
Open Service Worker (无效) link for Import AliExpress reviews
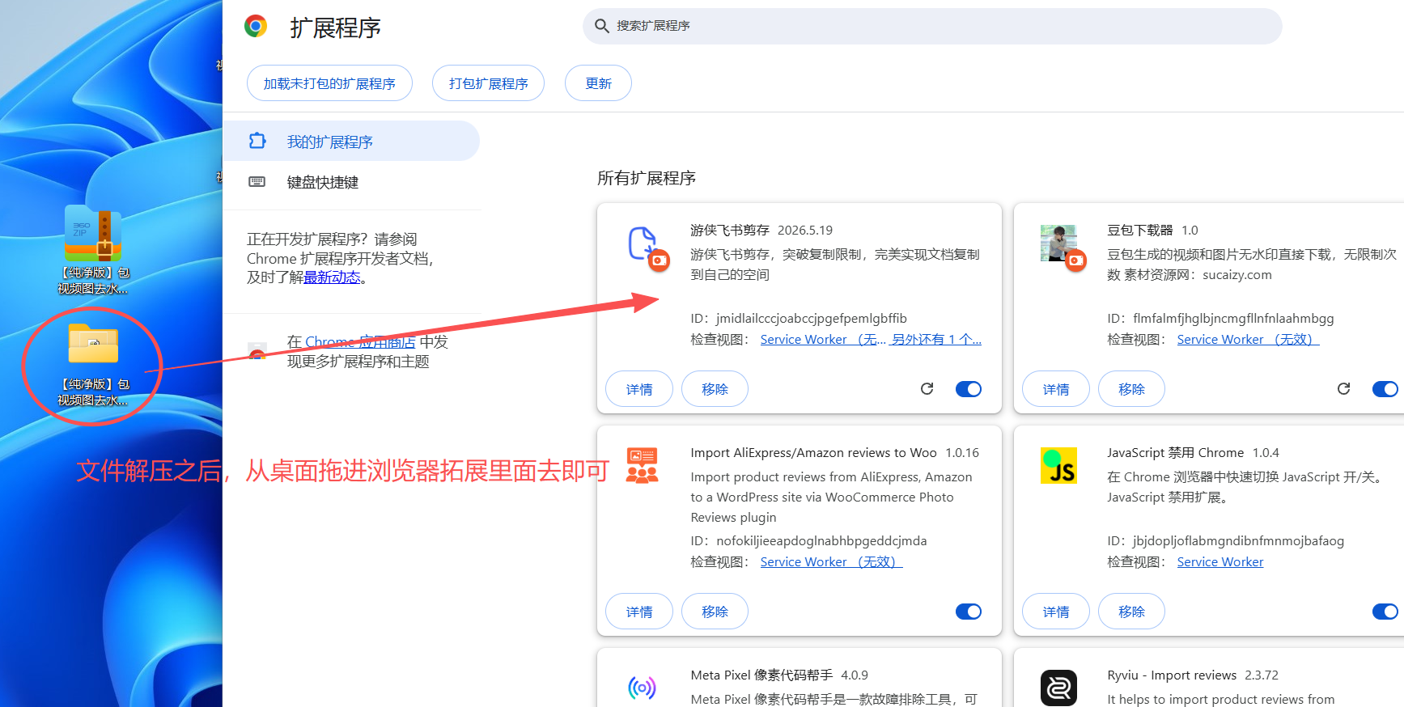coord(831,562)
